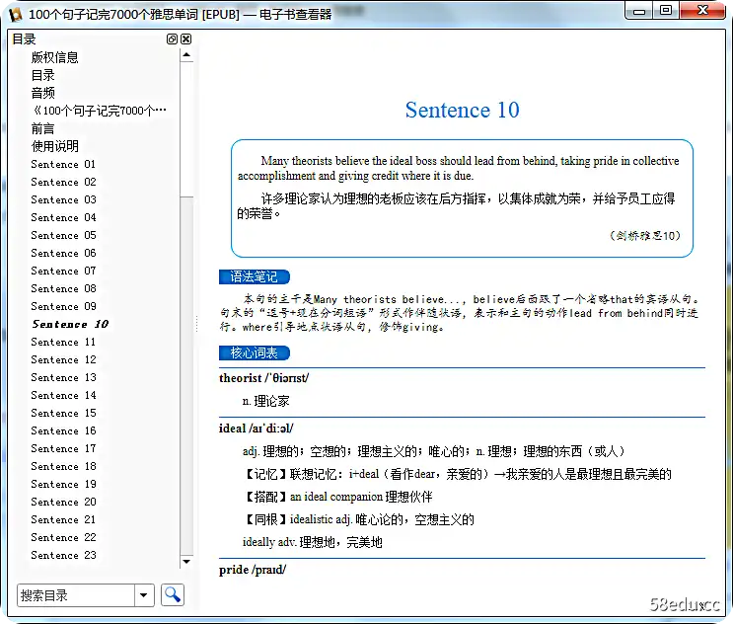The image size is (733, 624).
Task: Click the 核心词表 section label
Action: click(255, 353)
